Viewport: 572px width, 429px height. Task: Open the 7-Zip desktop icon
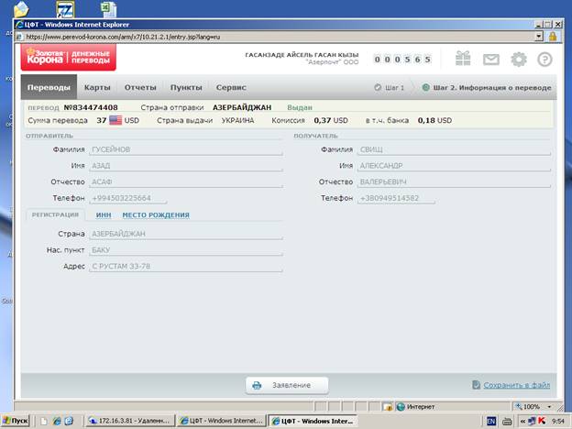[65, 9]
